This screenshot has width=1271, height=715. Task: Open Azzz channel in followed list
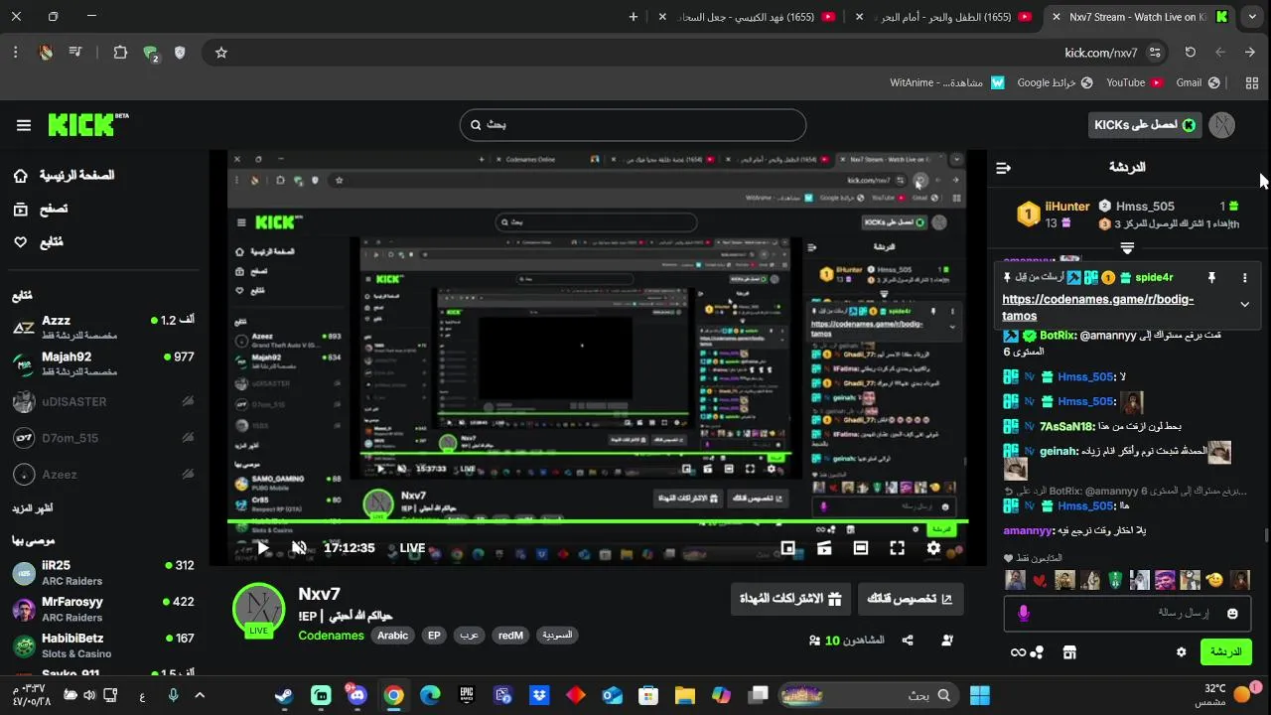point(103,328)
